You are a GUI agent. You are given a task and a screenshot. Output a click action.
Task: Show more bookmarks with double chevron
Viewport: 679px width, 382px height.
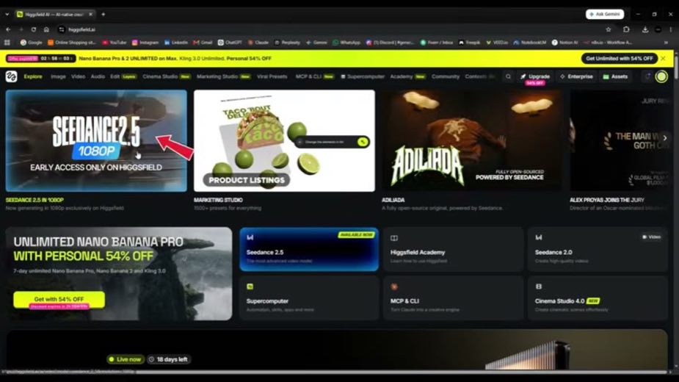click(x=666, y=43)
